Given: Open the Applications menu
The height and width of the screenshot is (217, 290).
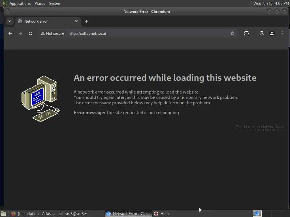Looking at the screenshot, I should [x=20, y=3].
